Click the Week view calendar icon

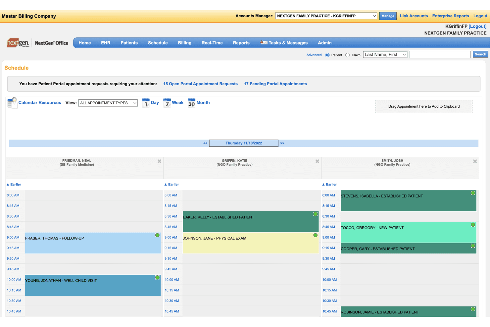167,103
